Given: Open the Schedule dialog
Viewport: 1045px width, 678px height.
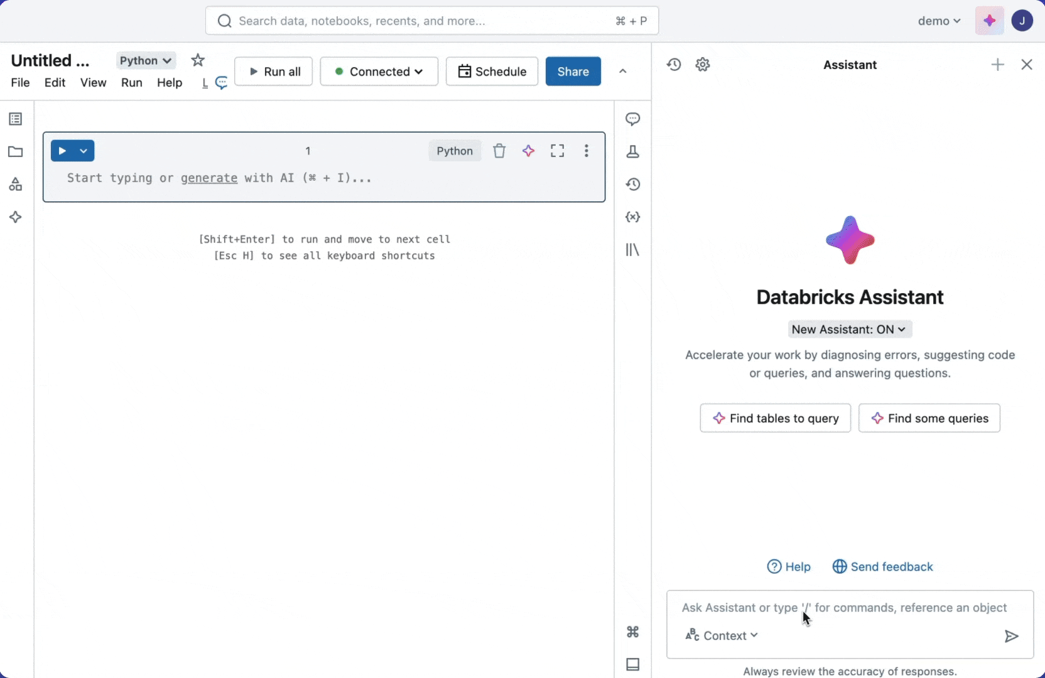Looking at the screenshot, I should pos(492,72).
